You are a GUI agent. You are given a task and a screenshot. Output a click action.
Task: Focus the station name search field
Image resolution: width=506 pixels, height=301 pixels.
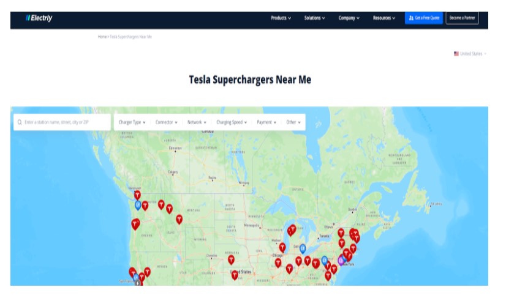(x=62, y=122)
